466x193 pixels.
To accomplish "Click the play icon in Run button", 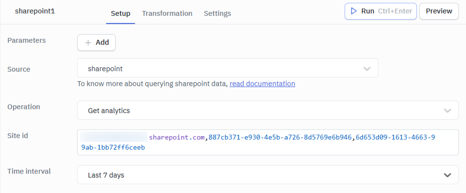I will tap(354, 11).
